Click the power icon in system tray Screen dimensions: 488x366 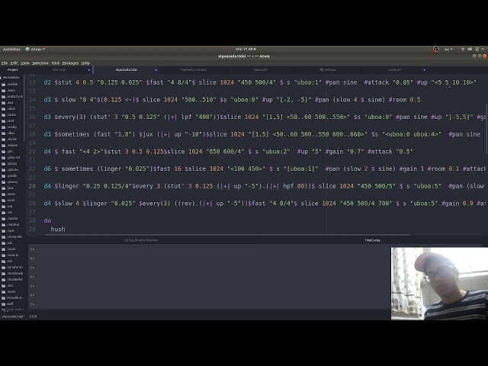[477, 49]
